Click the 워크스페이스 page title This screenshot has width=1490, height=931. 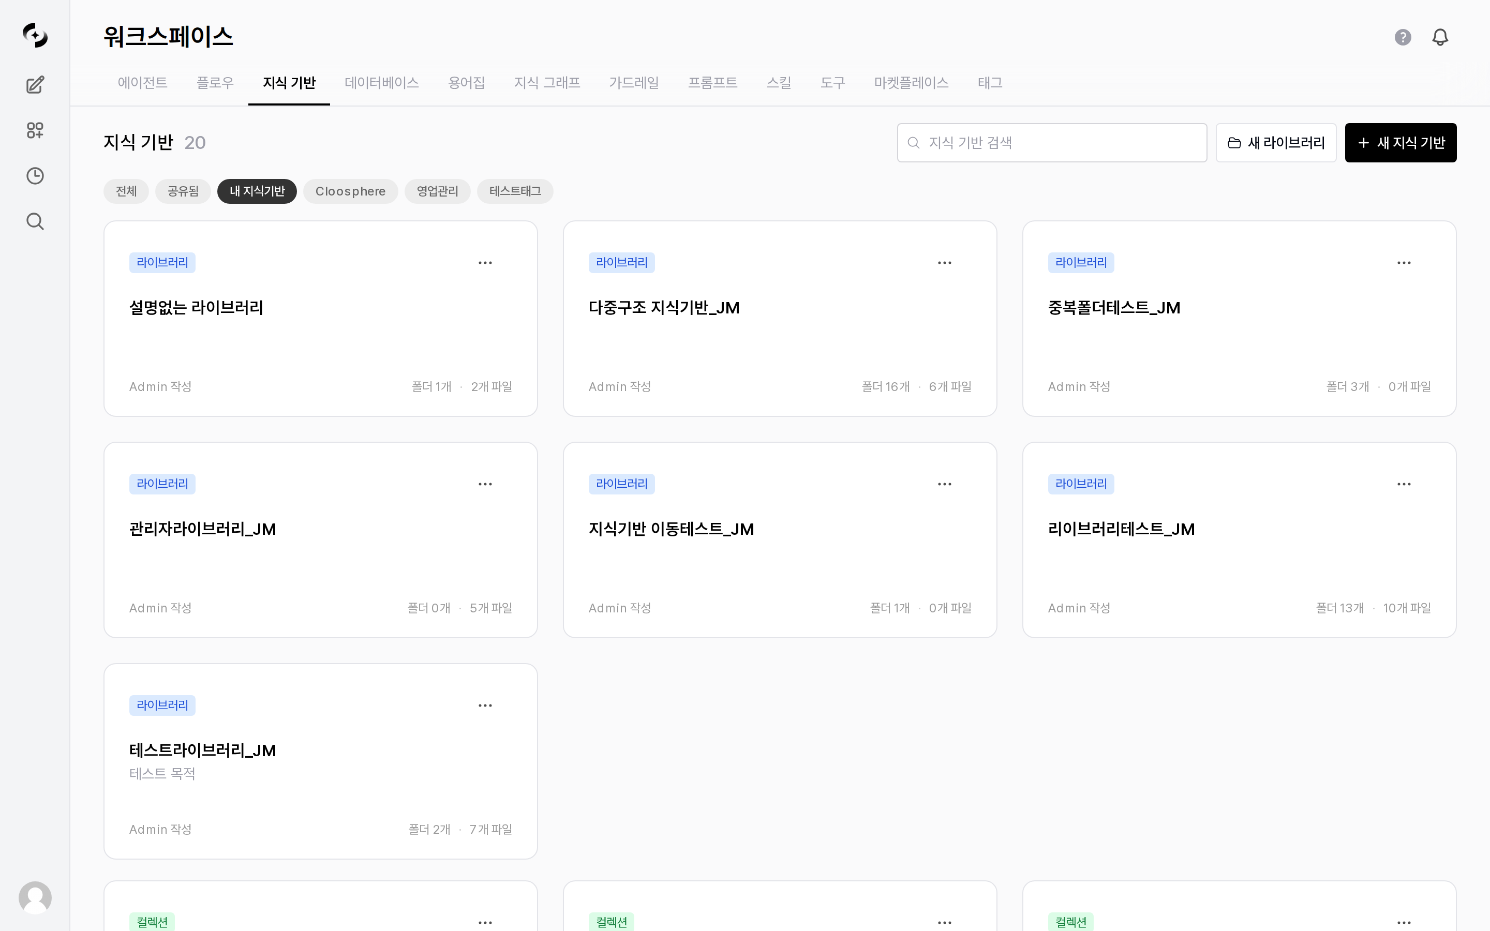(x=168, y=37)
